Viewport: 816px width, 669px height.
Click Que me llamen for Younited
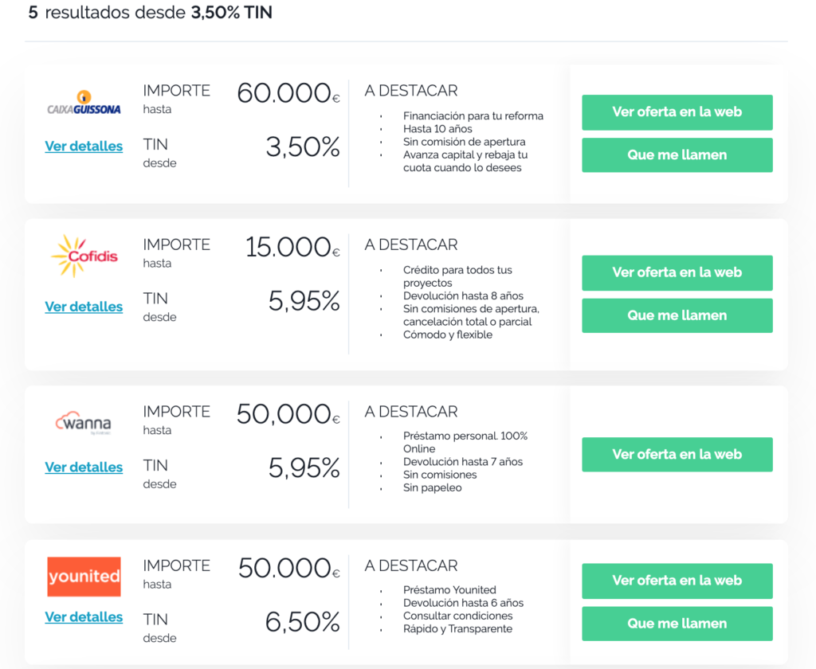pos(677,624)
